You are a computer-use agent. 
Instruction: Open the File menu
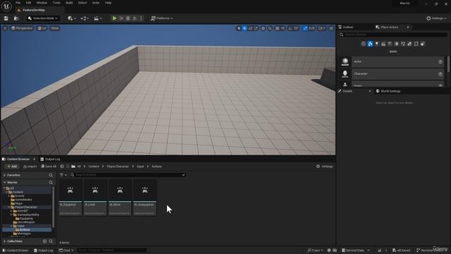(18, 3)
